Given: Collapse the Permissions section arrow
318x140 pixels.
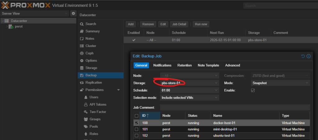Looking at the screenshot, I should click(118, 90).
